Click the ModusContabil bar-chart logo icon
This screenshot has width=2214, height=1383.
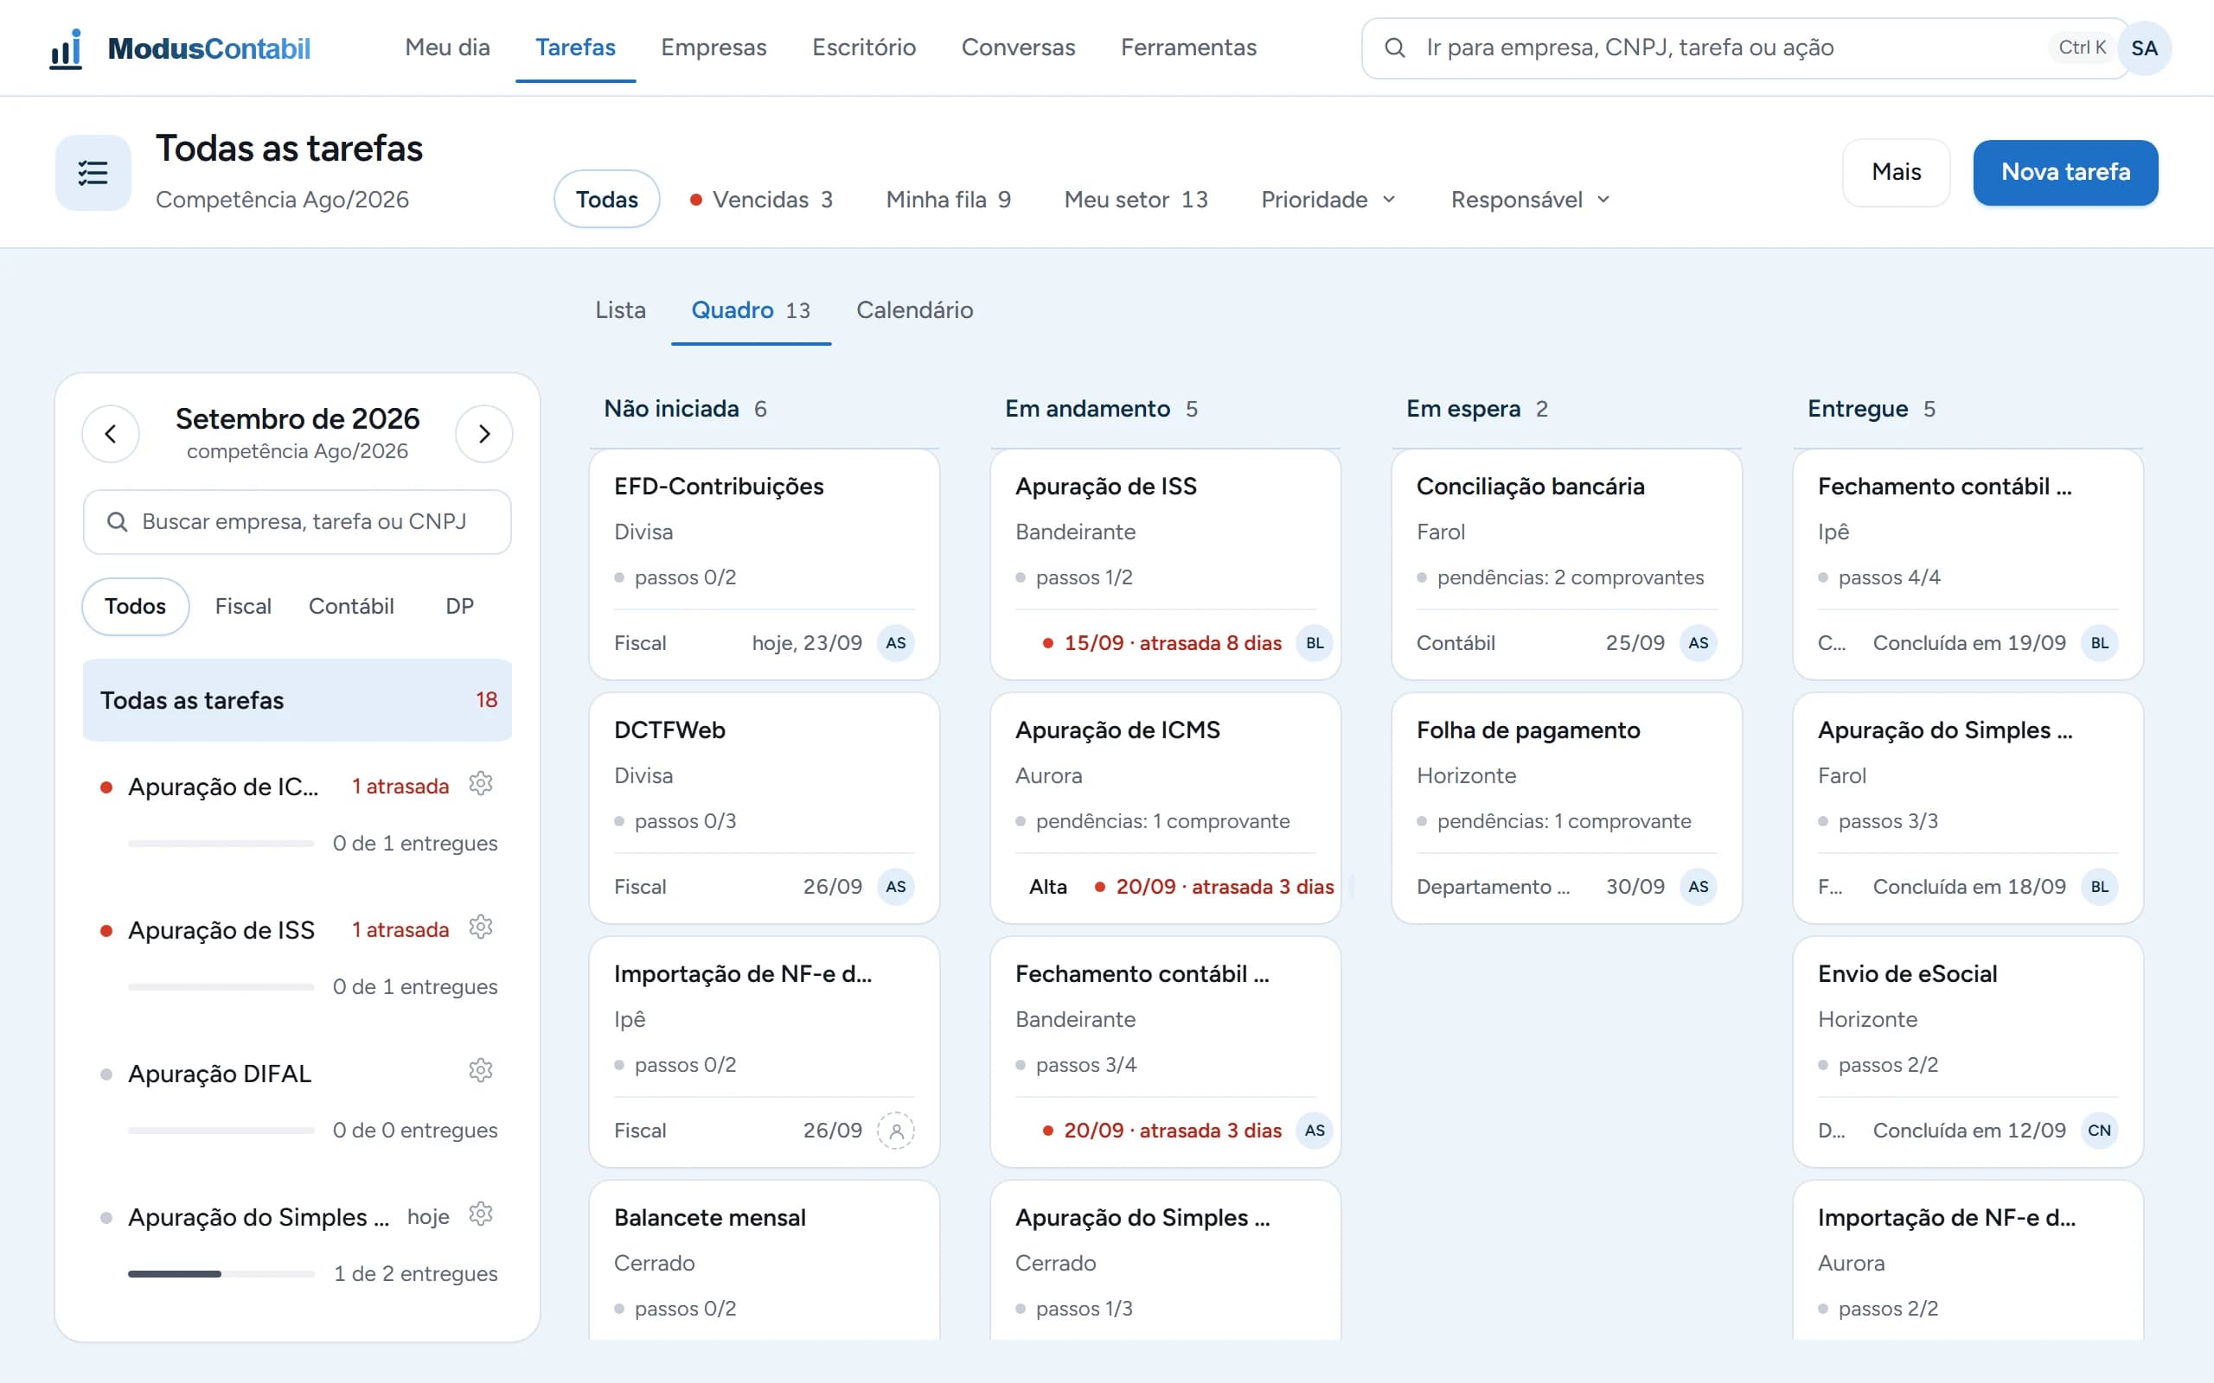[x=66, y=48]
